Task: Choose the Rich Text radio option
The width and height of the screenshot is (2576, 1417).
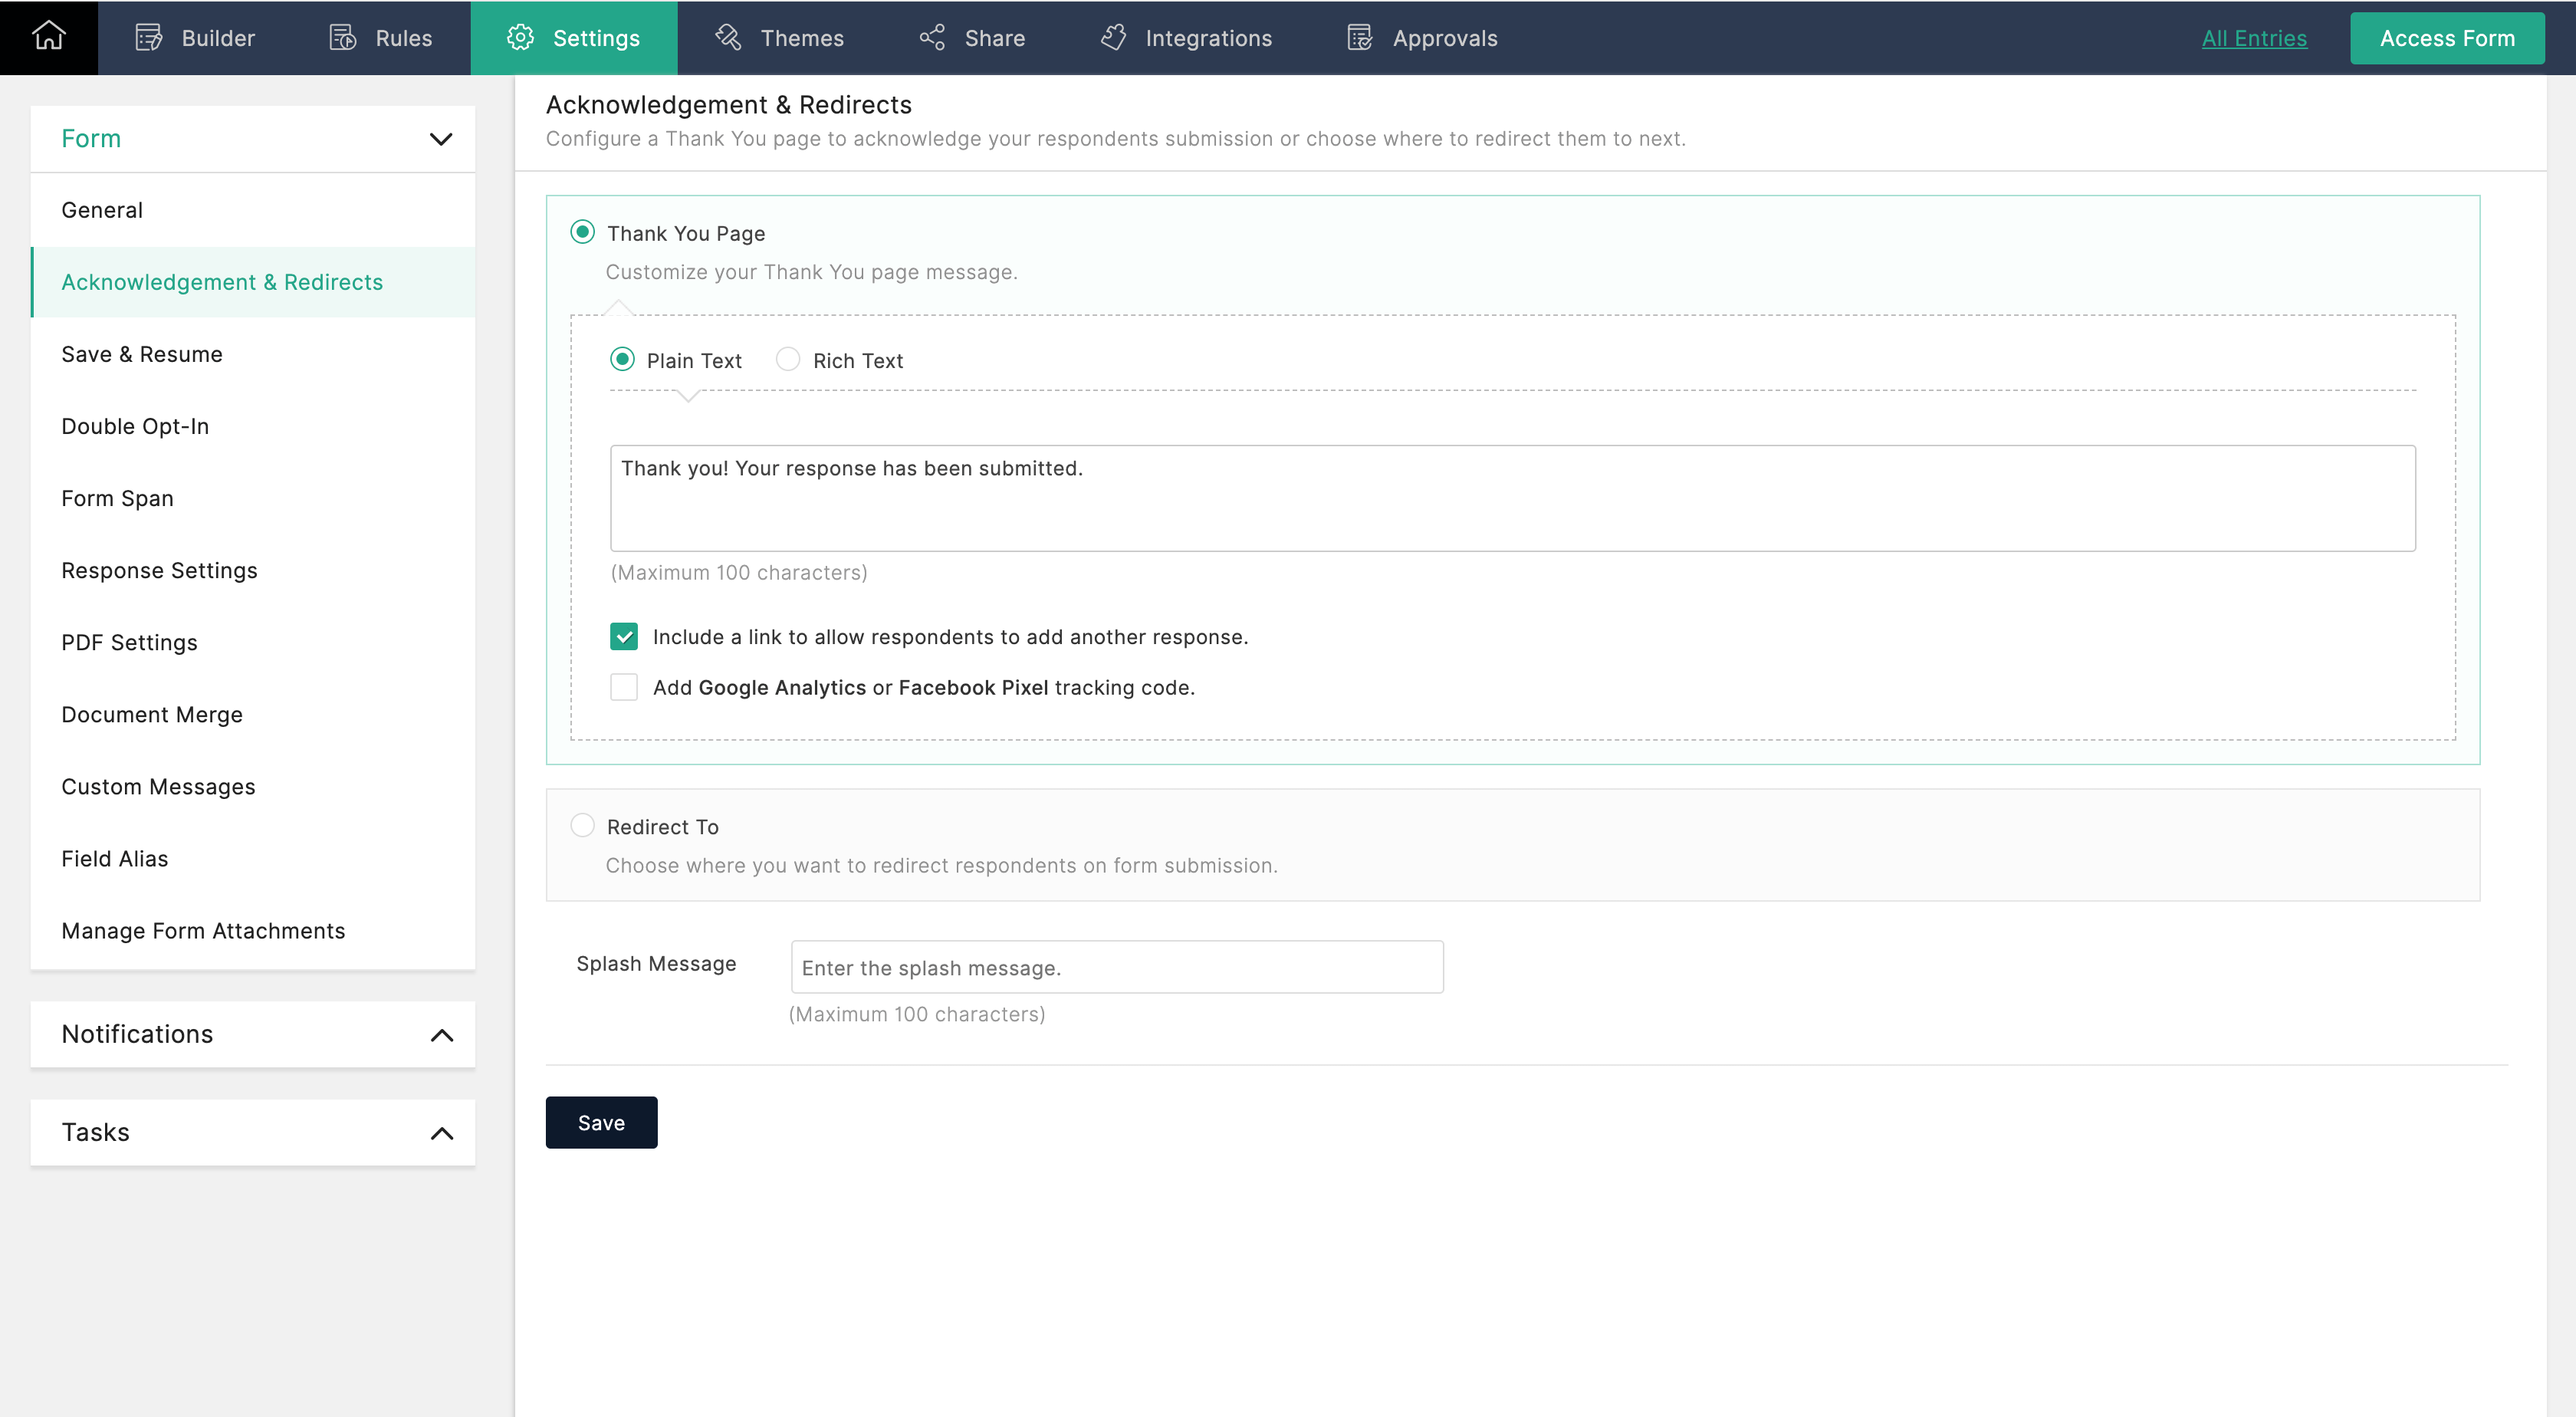Action: (788, 359)
